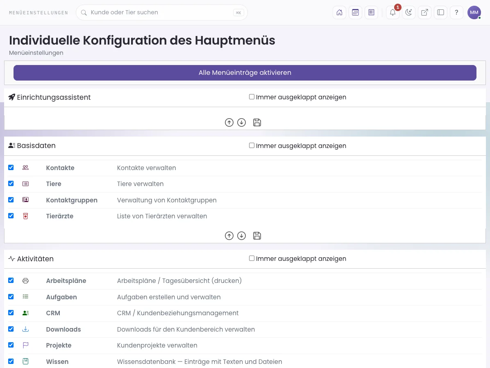This screenshot has width=490, height=368.
Task: Click Alle Menüeinträge aktivieren button
Action: click(245, 73)
